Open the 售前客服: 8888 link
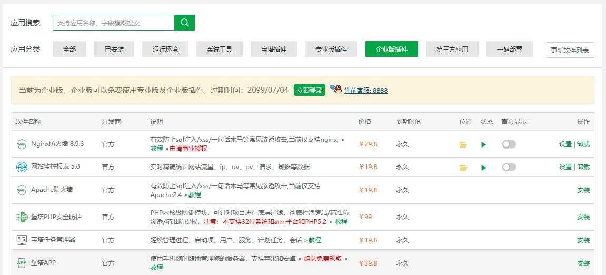The image size is (606, 275). (x=365, y=90)
